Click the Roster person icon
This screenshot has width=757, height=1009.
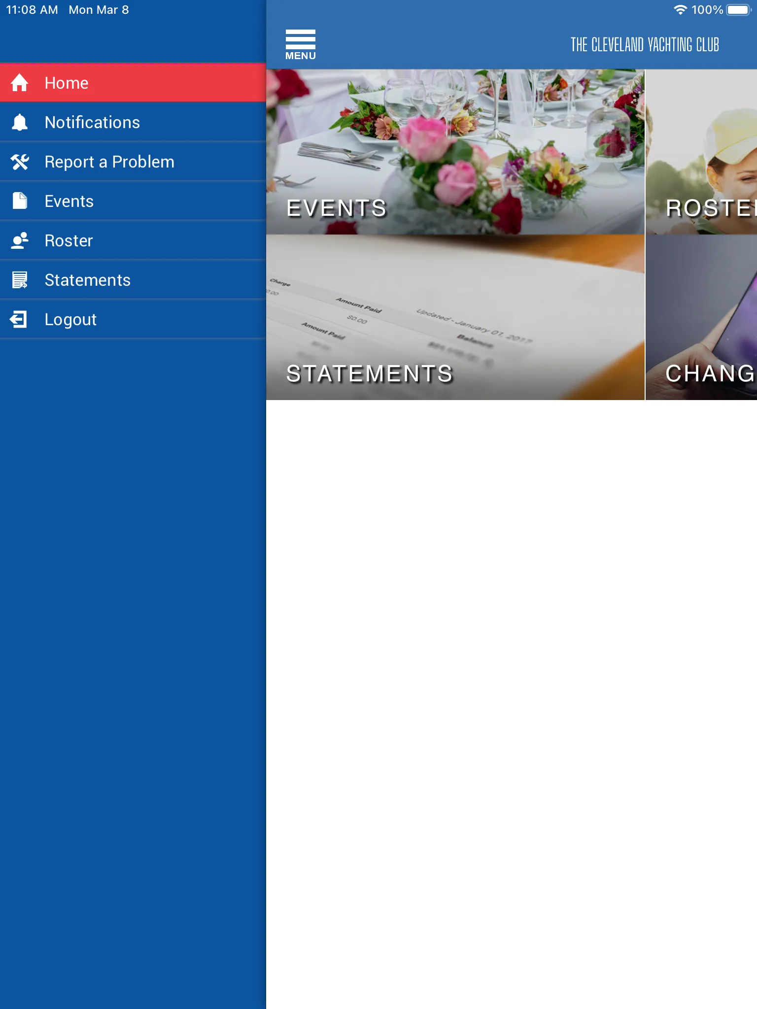pos(20,240)
